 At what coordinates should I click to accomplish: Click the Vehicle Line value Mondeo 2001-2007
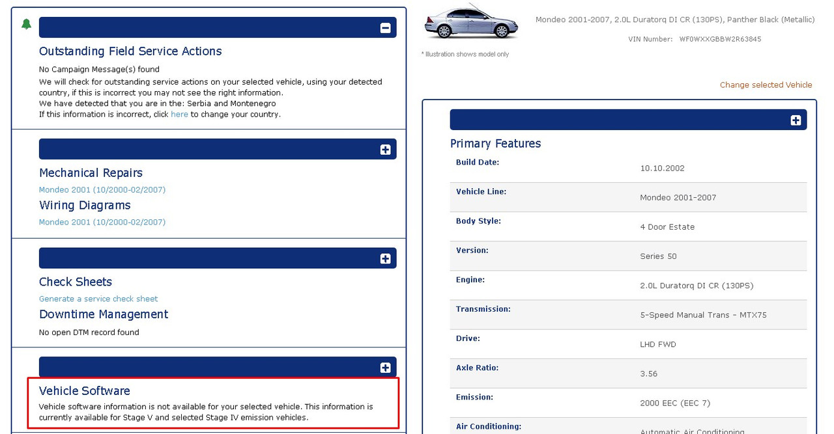click(x=678, y=198)
